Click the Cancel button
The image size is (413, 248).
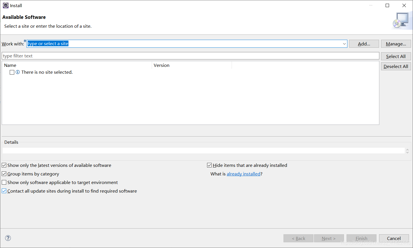(394, 238)
